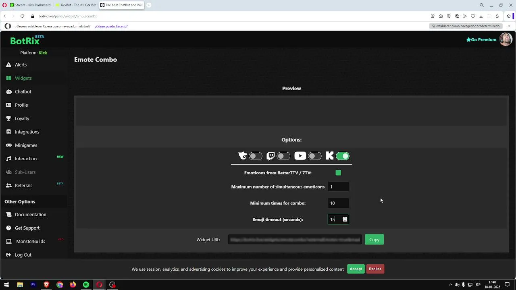
Task: Click the Emoji timeout seconds field
Action: pyautogui.click(x=338, y=220)
